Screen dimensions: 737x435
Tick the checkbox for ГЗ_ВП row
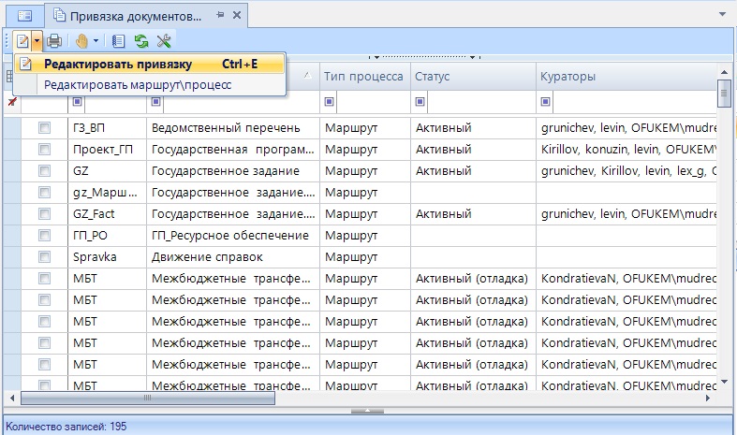coord(44,128)
